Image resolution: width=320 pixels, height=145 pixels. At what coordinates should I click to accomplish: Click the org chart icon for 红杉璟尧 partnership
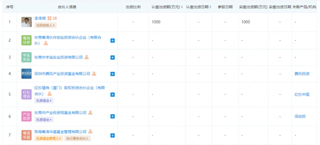[49, 94]
